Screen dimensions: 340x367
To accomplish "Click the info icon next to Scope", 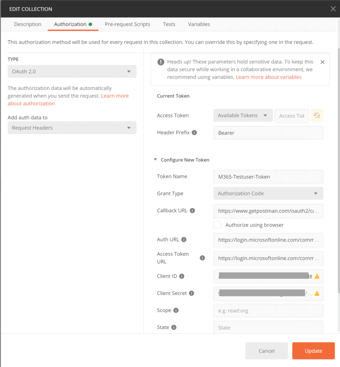I will click(x=175, y=310).
